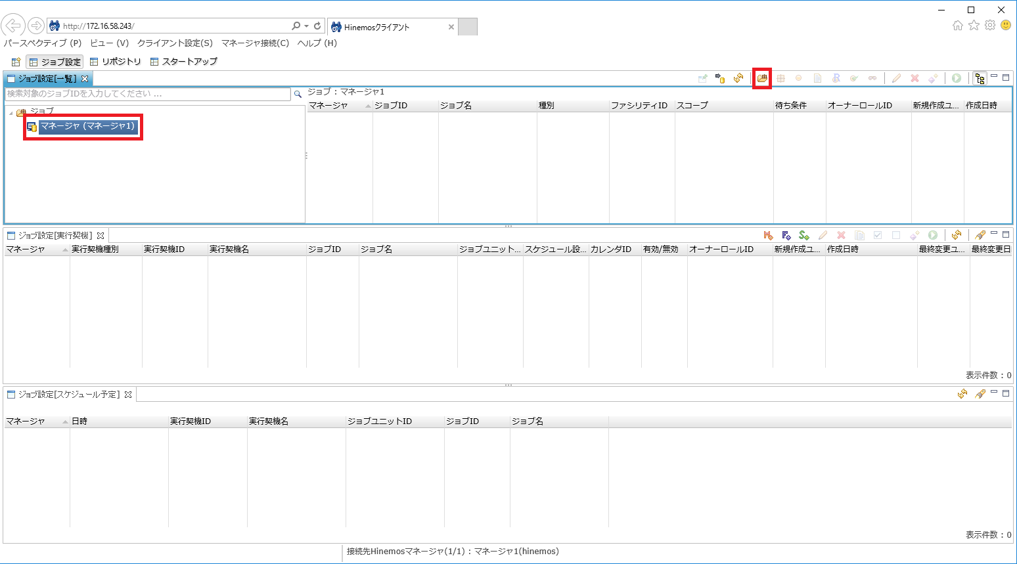Screen dimensions: 1017x564
Task: Refresh the execution trigger view
Action: point(957,235)
